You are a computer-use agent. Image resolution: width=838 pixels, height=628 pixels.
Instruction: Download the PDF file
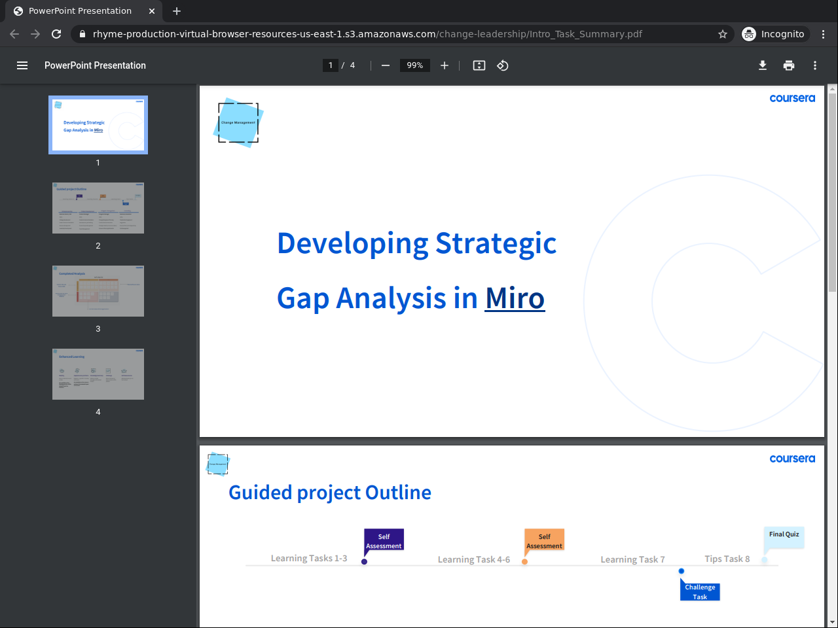(763, 65)
